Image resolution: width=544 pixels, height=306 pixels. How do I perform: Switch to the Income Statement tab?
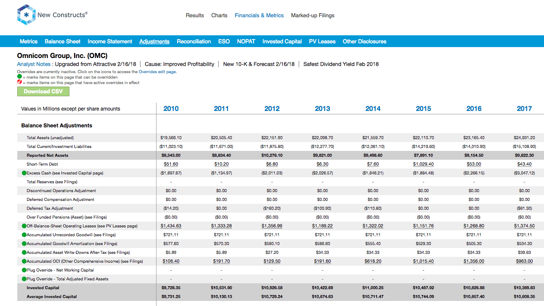coord(110,41)
